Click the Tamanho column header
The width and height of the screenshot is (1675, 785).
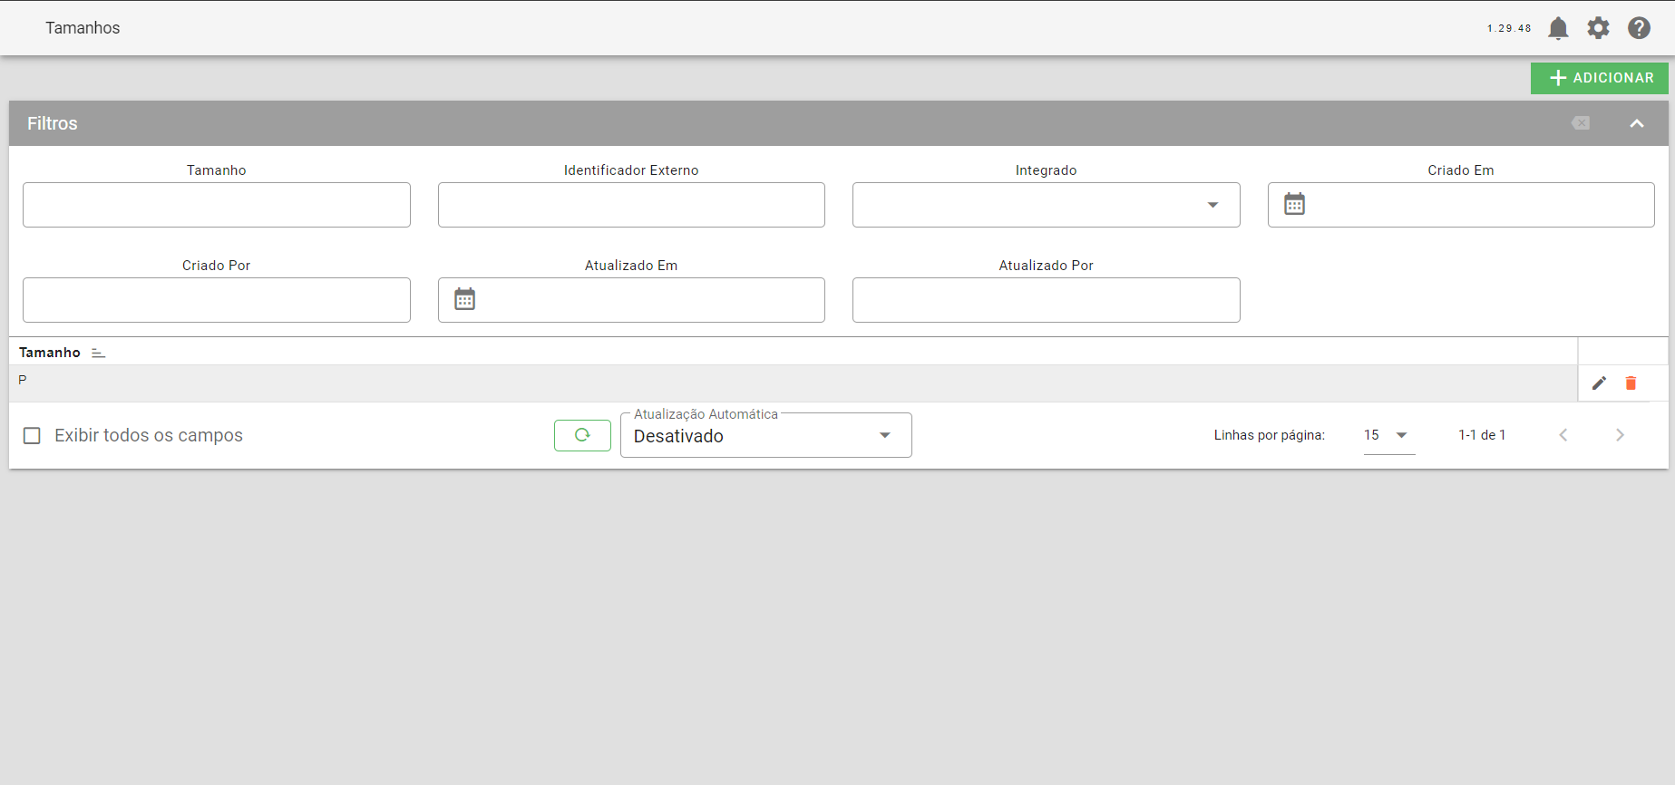(50, 353)
